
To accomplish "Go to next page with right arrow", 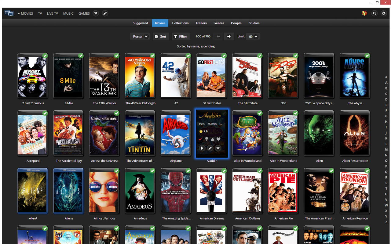I will click(229, 37).
